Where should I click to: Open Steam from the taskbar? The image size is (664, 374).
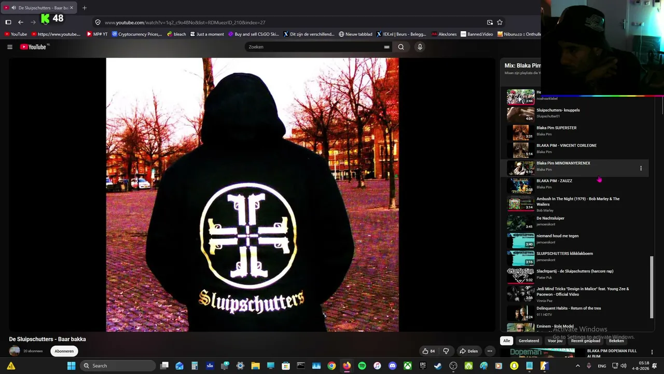(438, 366)
